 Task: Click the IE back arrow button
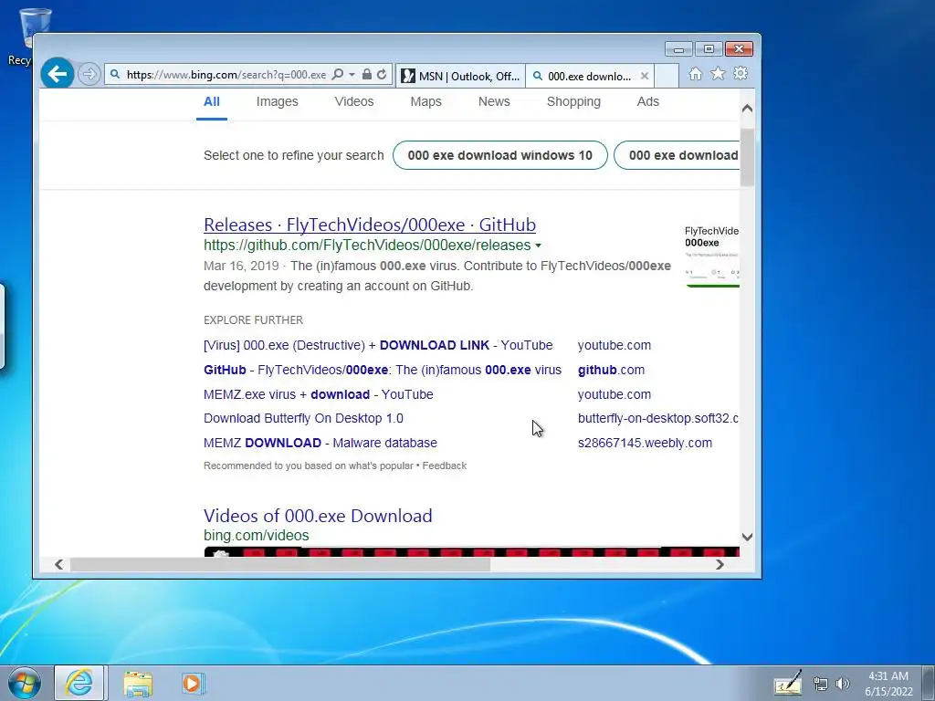coord(58,74)
